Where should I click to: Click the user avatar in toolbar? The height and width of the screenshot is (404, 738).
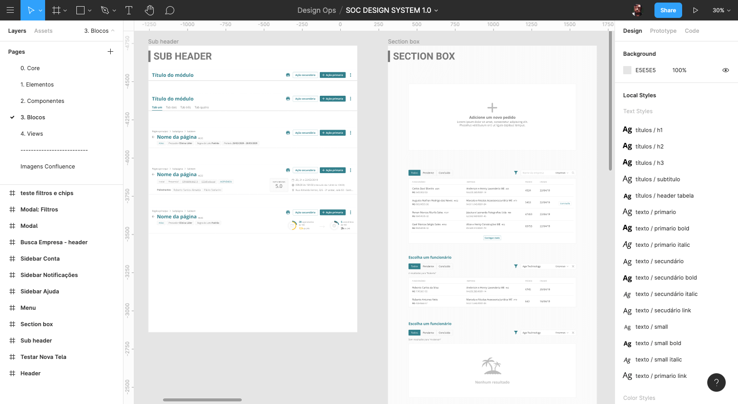pos(637,10)
